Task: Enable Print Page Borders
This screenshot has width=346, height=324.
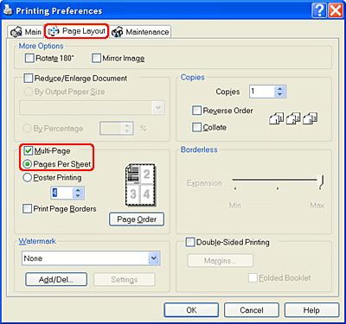Action: click(27, 209)
